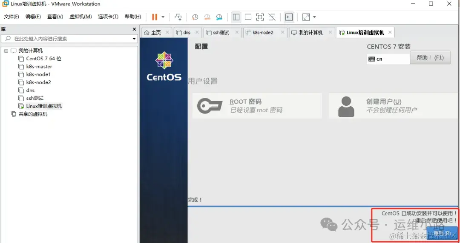Close the 主页 tab
Viewport: 460px width, 243px height.
[167, 32]
